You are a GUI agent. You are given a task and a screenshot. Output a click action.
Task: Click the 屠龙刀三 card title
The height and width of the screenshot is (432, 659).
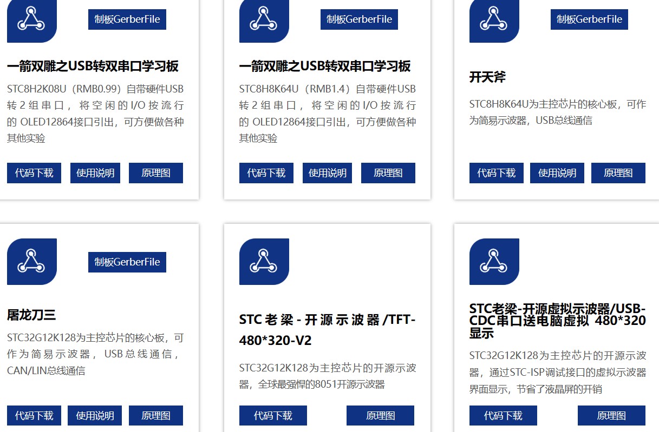(31, 315)
